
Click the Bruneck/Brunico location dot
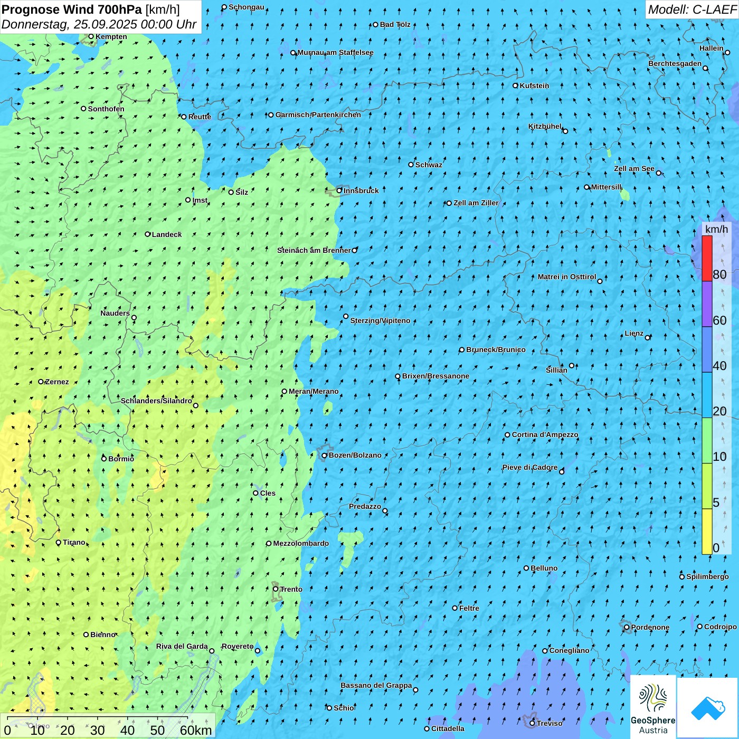(x=462, y=349)
